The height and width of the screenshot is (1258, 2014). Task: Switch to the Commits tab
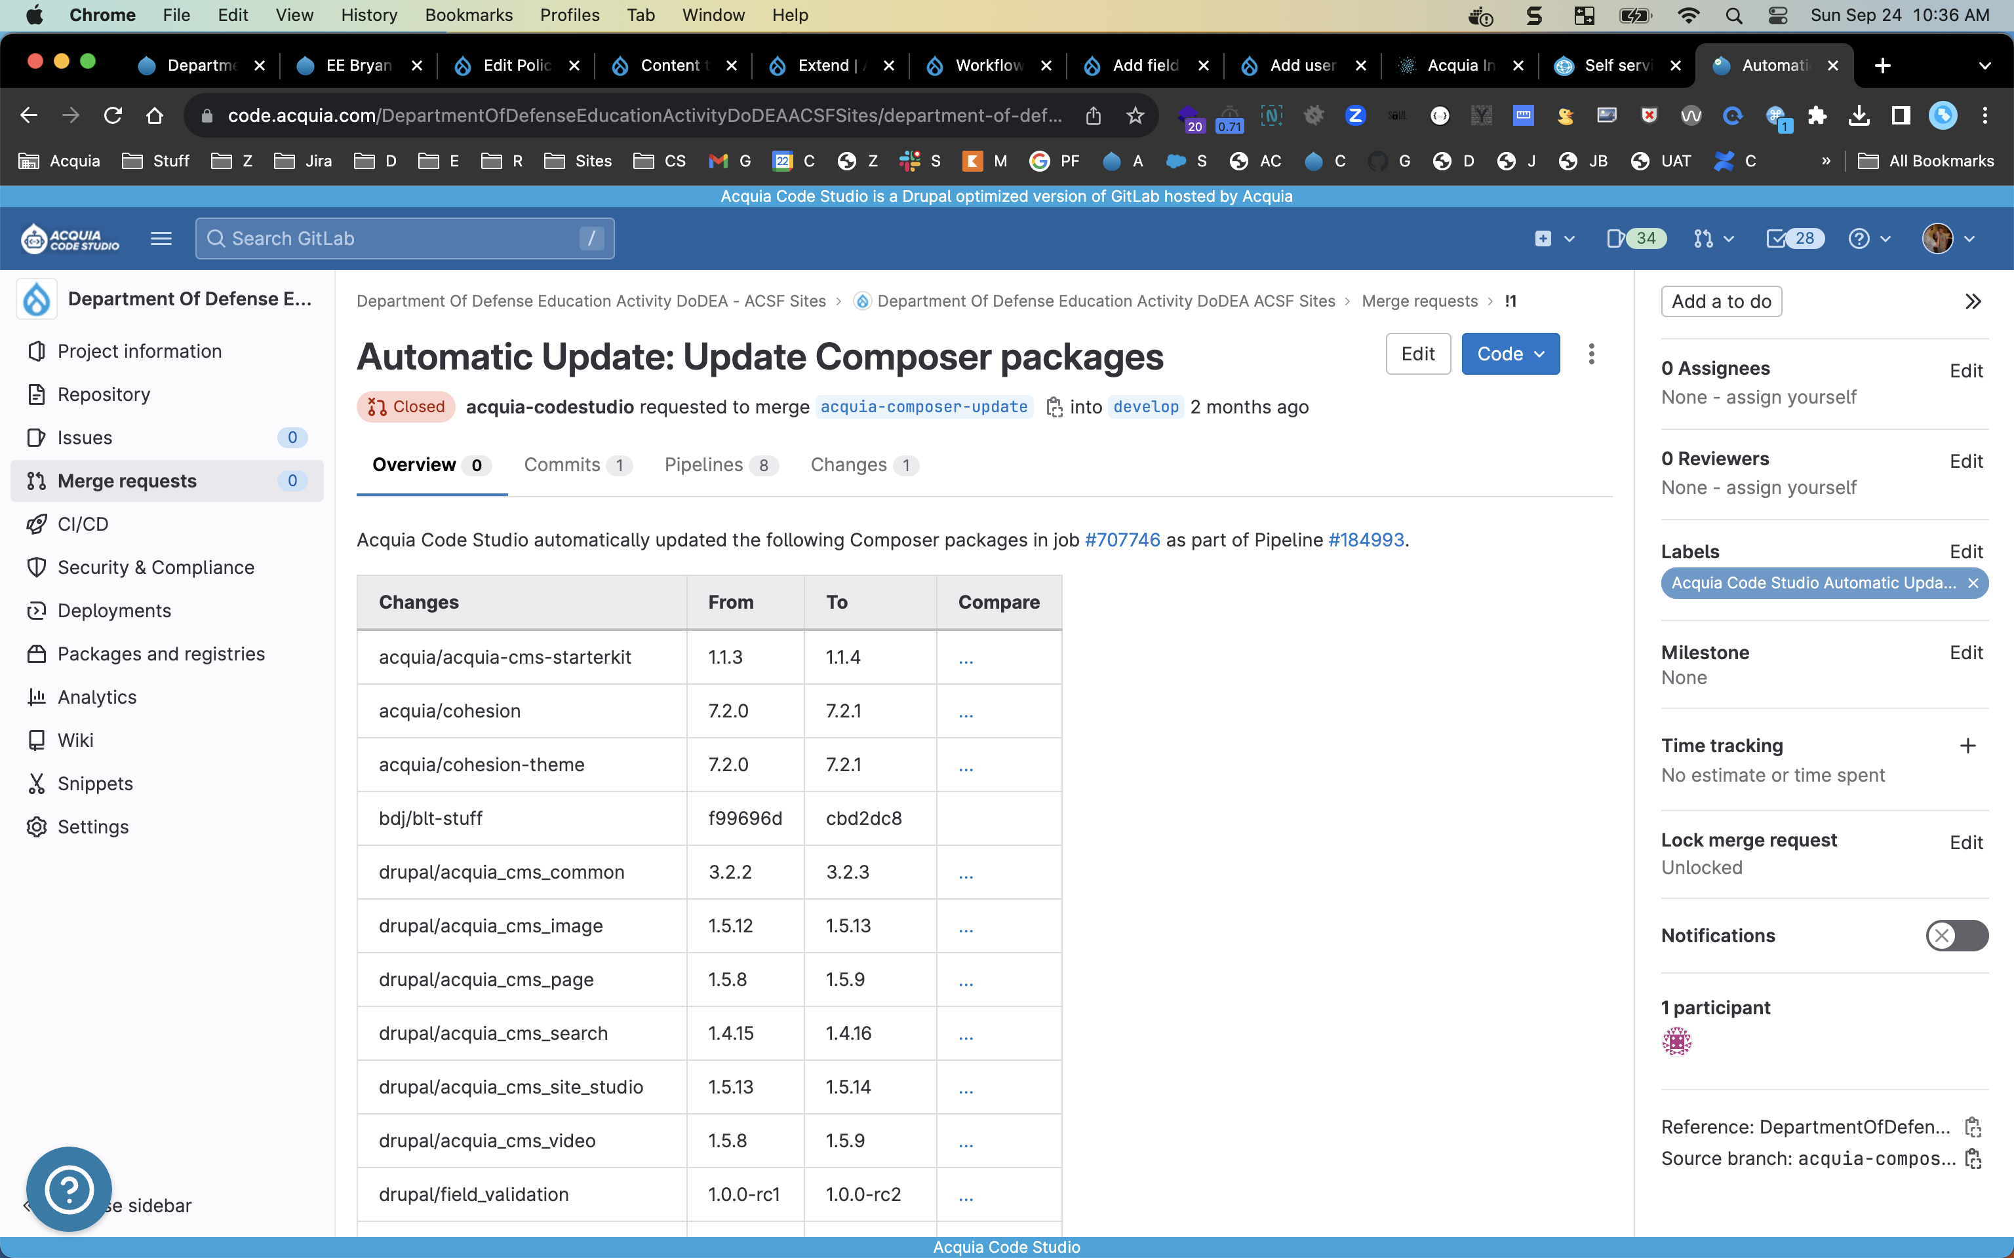click(578, 465)
